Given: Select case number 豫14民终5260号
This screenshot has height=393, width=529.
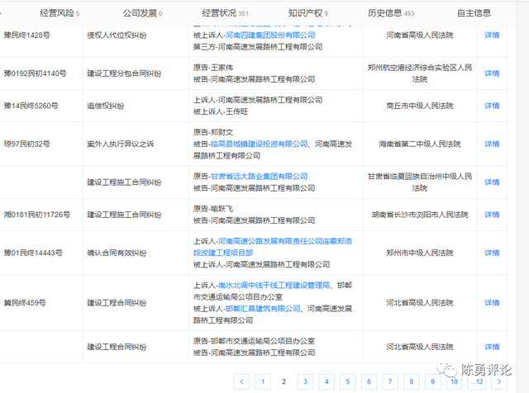Looking at the screenshot, I should click(31, 106).
